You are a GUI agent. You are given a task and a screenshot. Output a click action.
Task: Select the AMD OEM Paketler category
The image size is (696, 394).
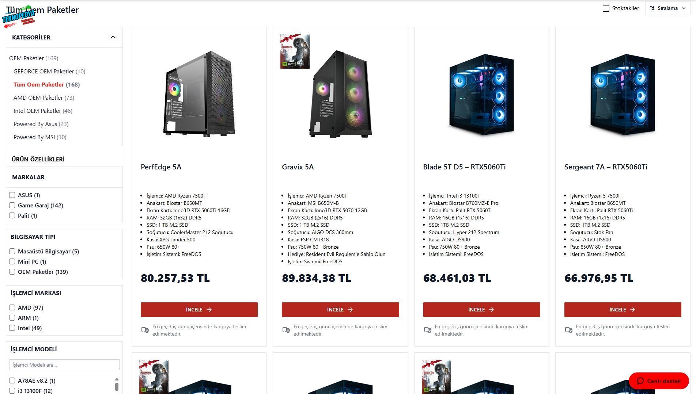[x=44, y=97]
